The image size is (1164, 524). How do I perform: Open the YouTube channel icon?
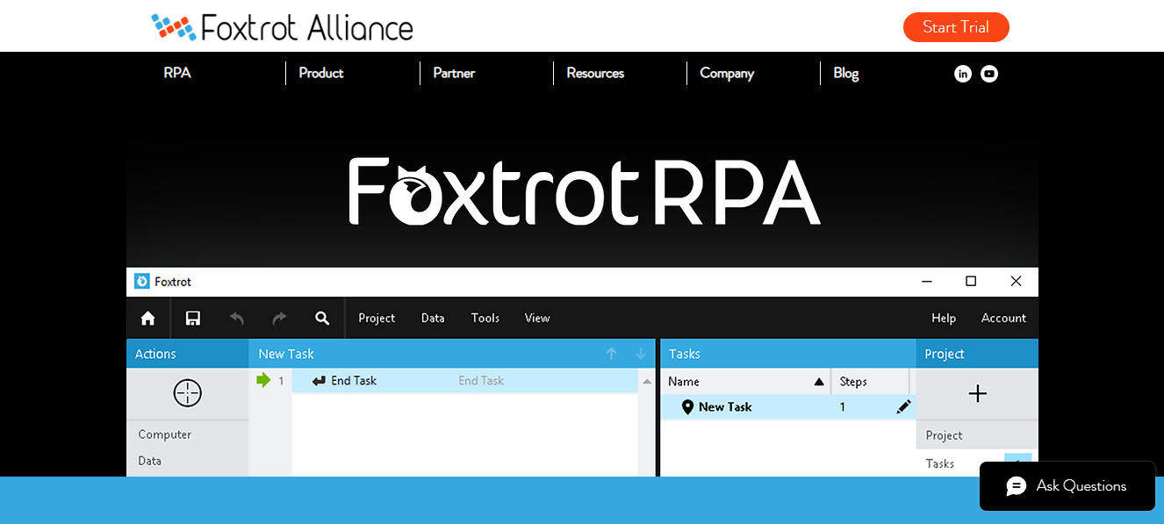pyautogui.click(x=989, y=74)
